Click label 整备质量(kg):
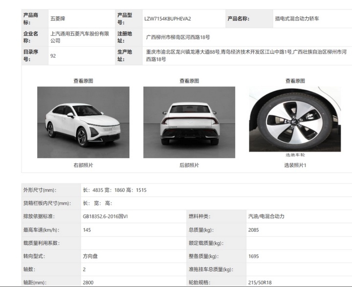Screen dimensions: 352x287 (203, 256)
